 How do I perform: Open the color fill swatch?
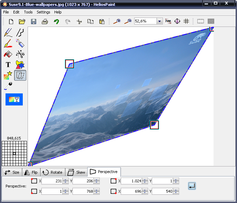point(14,99)
